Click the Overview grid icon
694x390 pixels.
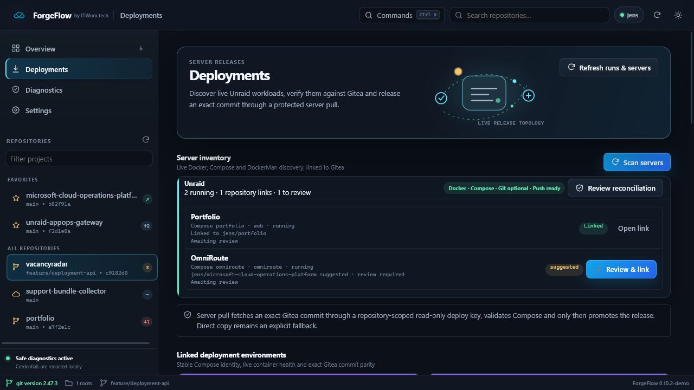16,48
